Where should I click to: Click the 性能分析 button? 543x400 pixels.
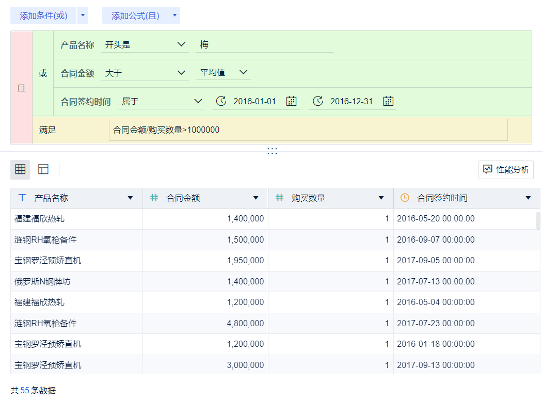506,169
